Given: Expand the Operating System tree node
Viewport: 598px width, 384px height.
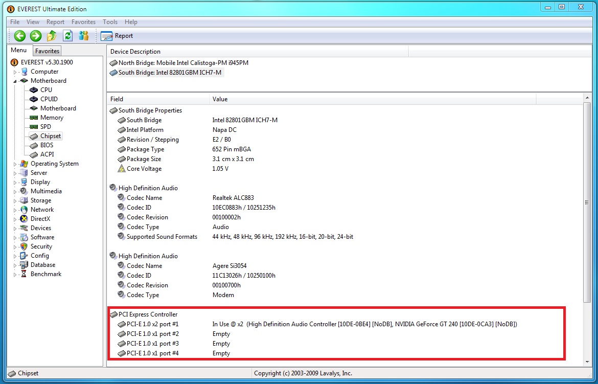Looking at the screenshot, I should 15,164.
